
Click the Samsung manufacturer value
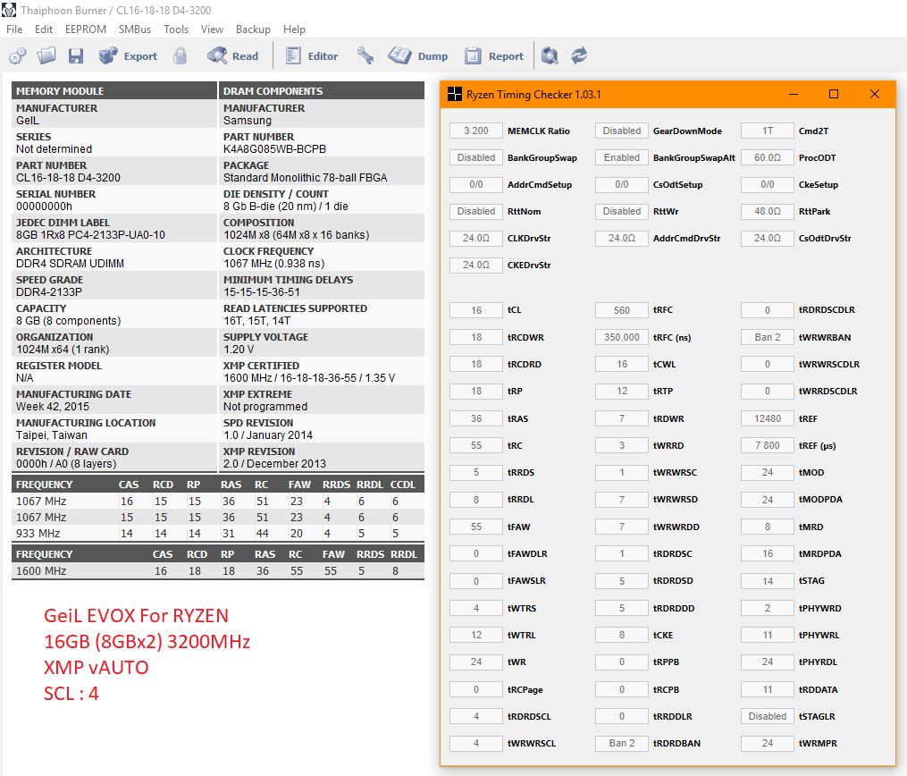pyautogui.click(x=247, y=121)
